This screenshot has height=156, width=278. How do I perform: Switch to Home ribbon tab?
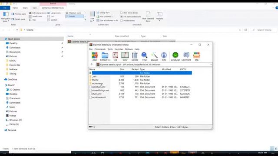coord(15,8)
